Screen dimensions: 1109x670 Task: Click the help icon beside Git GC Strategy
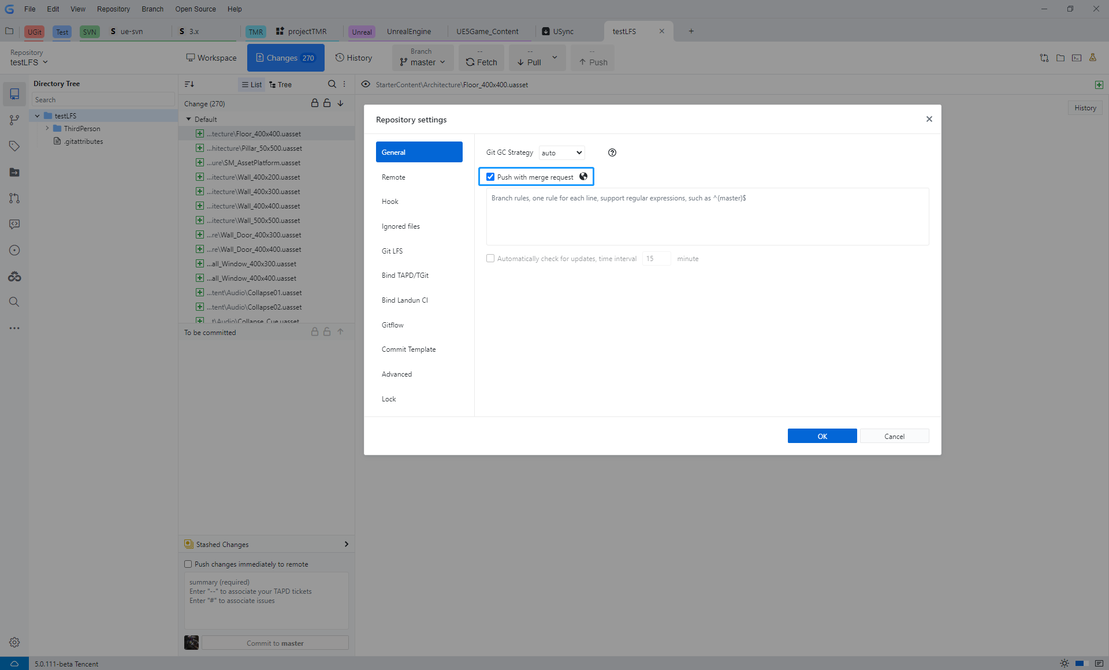(x=612, y=152)
